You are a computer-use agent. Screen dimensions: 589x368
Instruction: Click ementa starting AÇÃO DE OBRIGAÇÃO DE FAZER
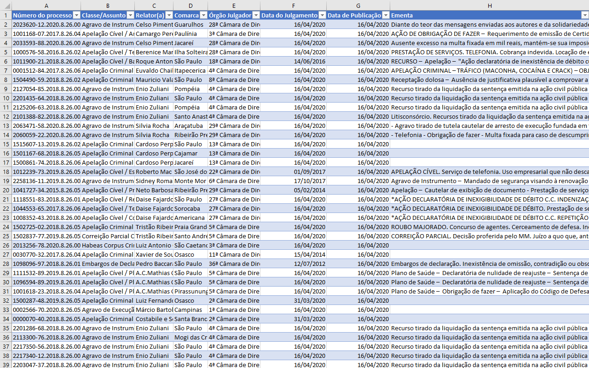click(490, 34)
